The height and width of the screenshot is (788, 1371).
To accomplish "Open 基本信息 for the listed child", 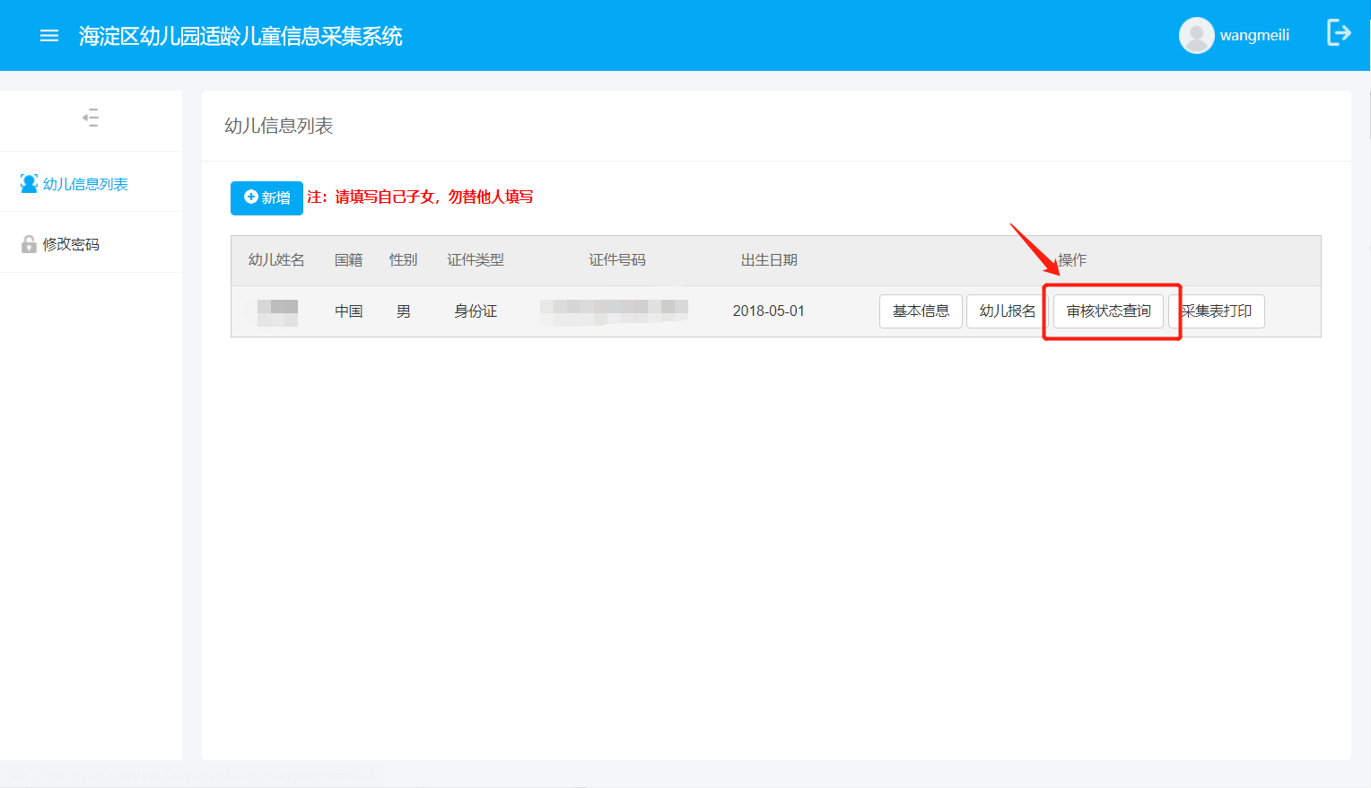I will [921, 311].
